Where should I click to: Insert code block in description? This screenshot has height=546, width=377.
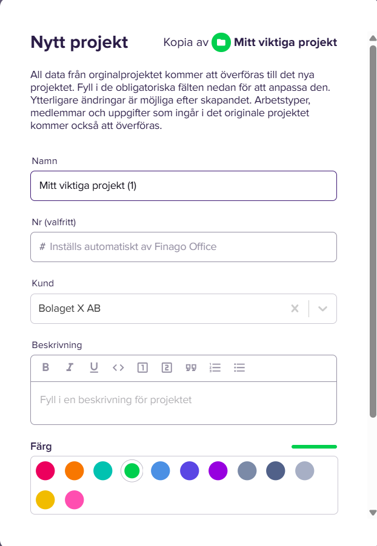click(118, 367)
